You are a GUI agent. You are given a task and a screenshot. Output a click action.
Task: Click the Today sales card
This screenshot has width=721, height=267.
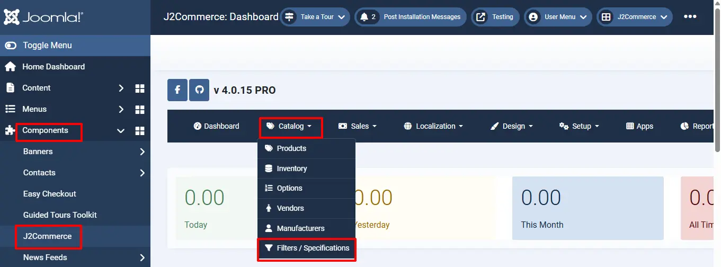coord(217,208)
